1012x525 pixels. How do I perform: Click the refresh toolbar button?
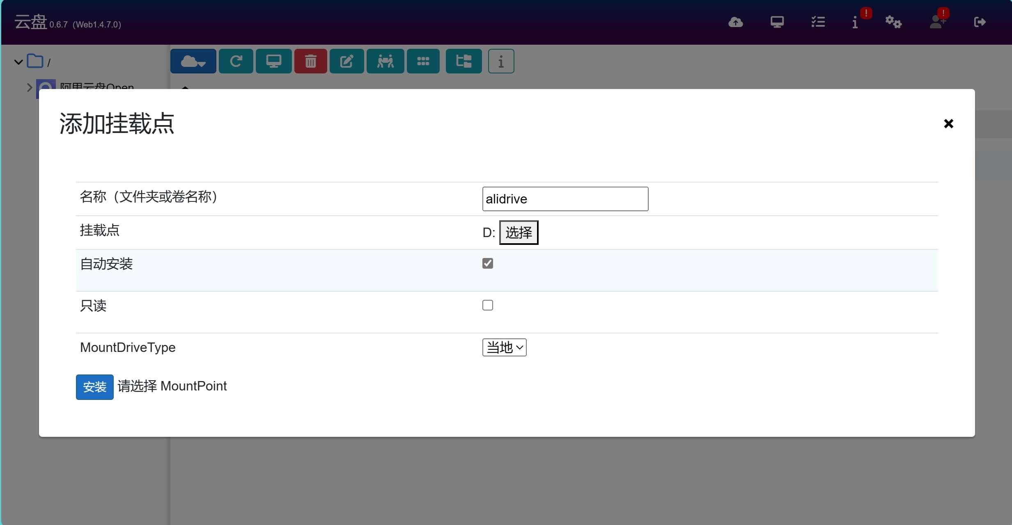(x=236, y=61)
